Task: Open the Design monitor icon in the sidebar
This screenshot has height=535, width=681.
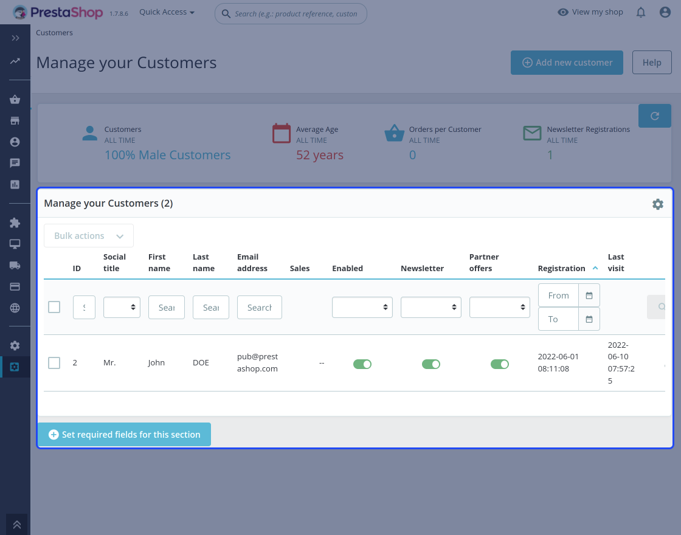Action: point(15,244)
